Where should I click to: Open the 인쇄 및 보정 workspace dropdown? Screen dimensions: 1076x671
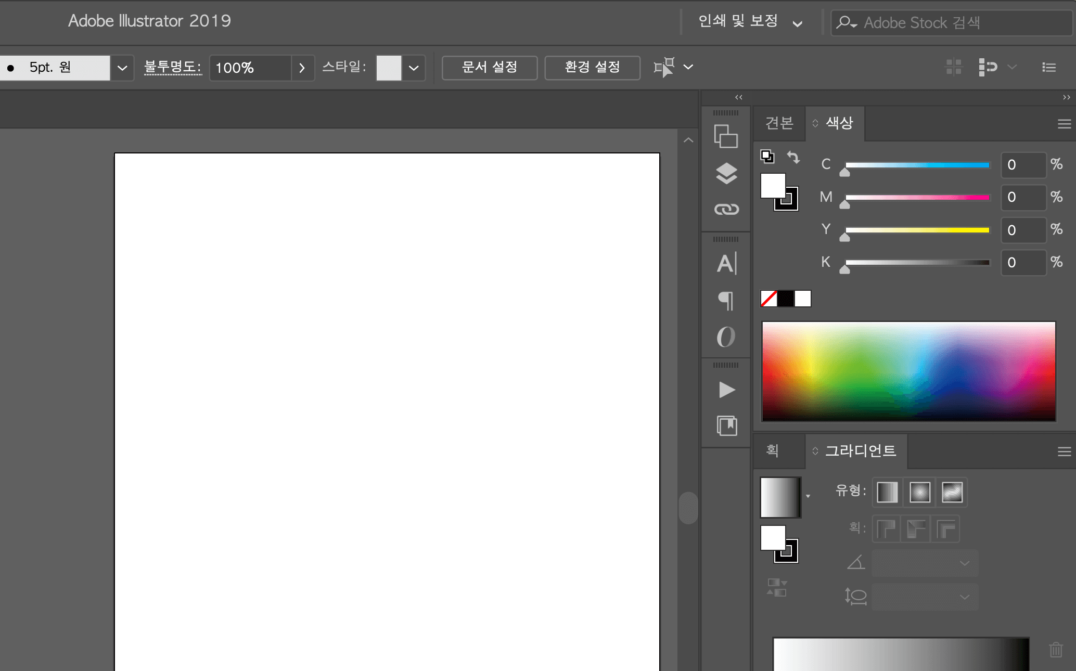(750, 22)
